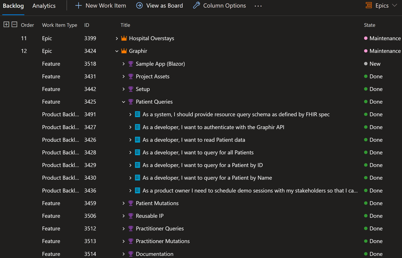Click ID 3424 in the Graphir row
Image resolution: width=402 pixels, height=258 pixels.
pos(90,51)
